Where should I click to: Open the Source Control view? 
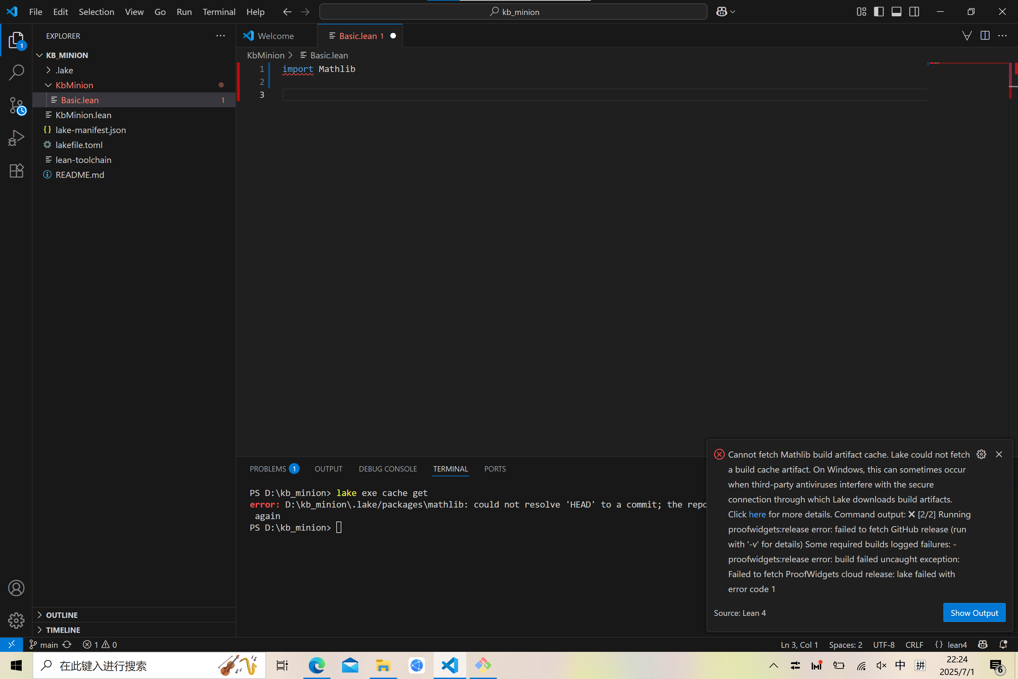(x=16, y=105)
